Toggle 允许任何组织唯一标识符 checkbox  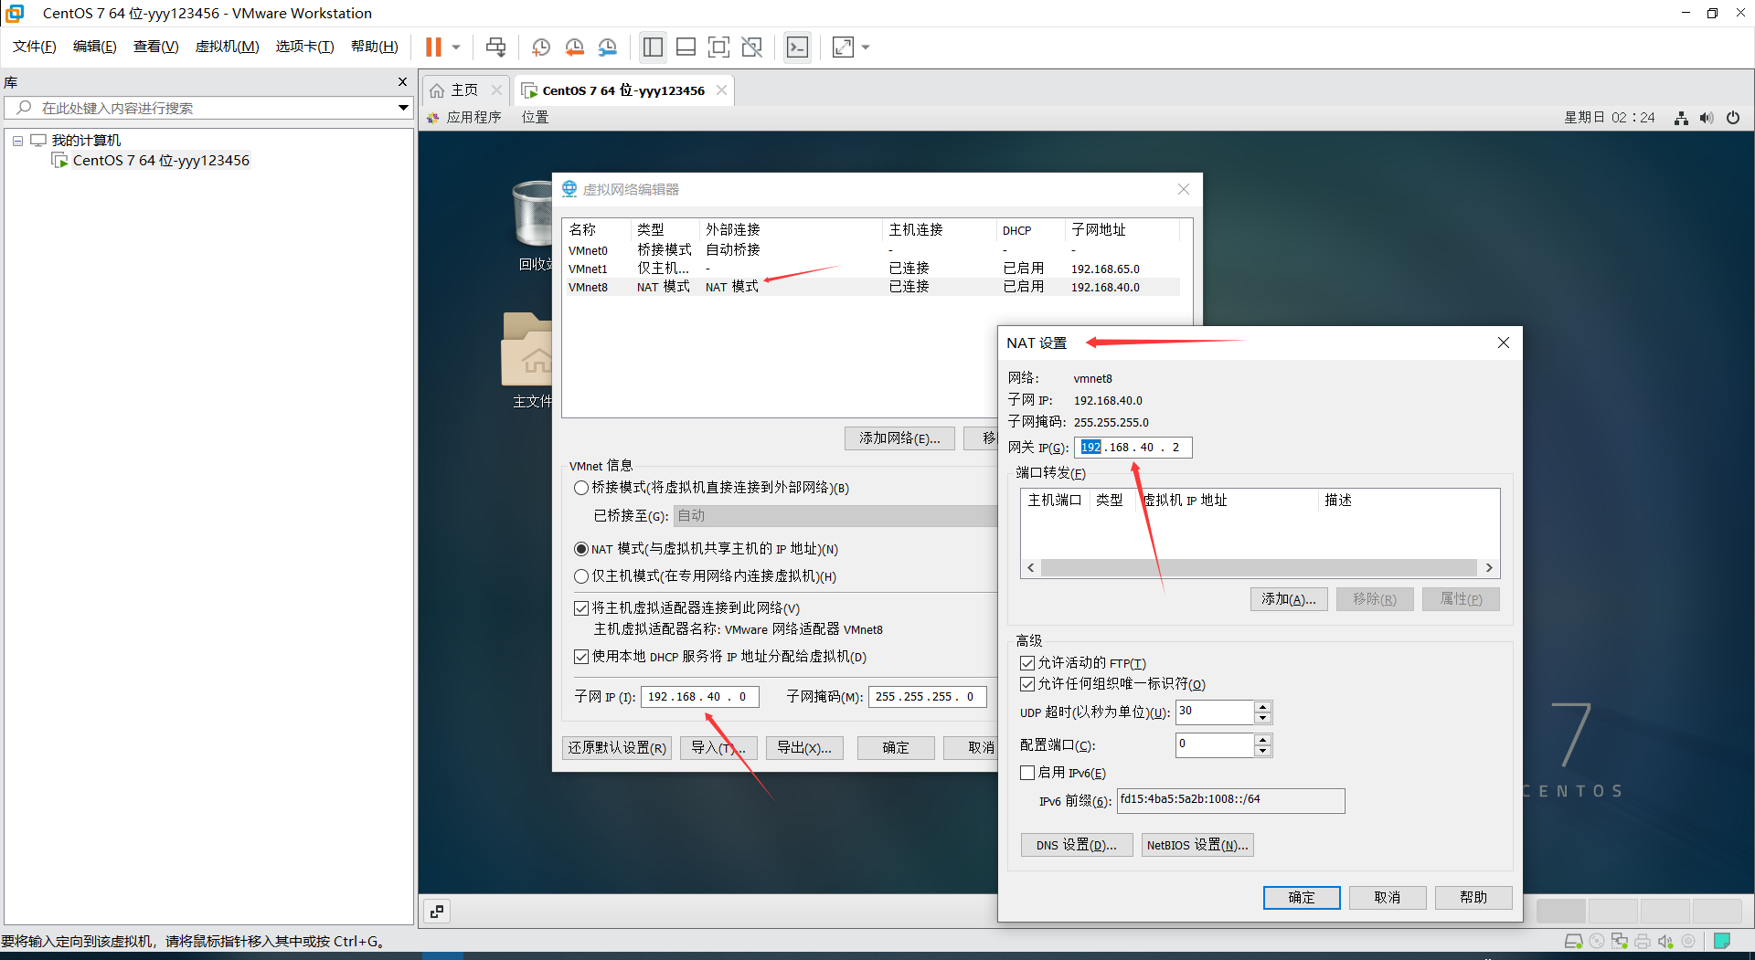coord(1027,684)
